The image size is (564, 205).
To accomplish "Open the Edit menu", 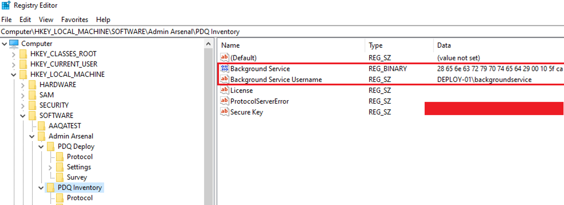I will click(25, 20).
